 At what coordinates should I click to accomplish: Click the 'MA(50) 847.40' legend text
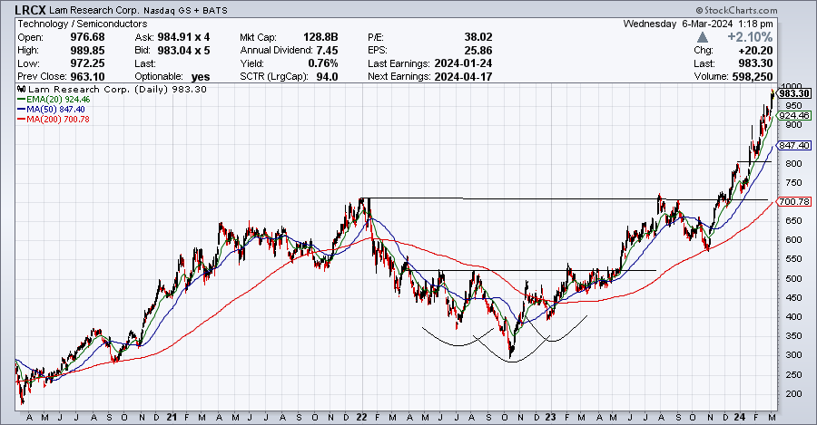pos(55,110)
